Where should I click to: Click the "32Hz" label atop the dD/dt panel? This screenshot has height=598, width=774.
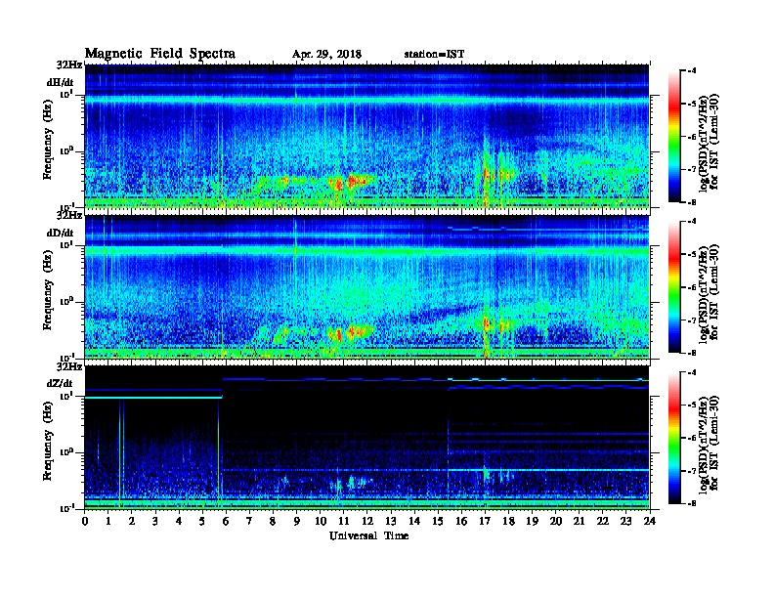[69, 216]
